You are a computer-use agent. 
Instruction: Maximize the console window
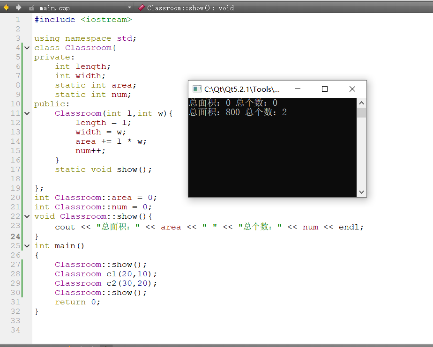pos(325,89)
